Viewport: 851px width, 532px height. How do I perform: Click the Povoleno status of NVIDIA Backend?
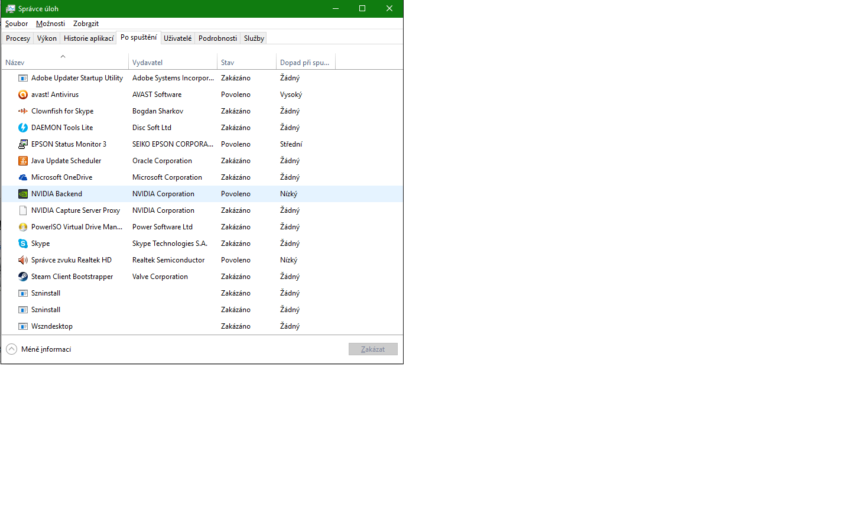[236, 194]
